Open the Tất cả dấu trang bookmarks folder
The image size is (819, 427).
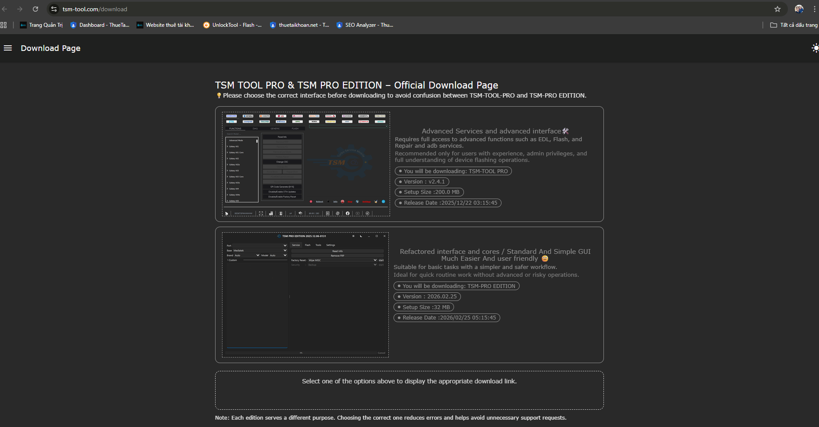794,25
